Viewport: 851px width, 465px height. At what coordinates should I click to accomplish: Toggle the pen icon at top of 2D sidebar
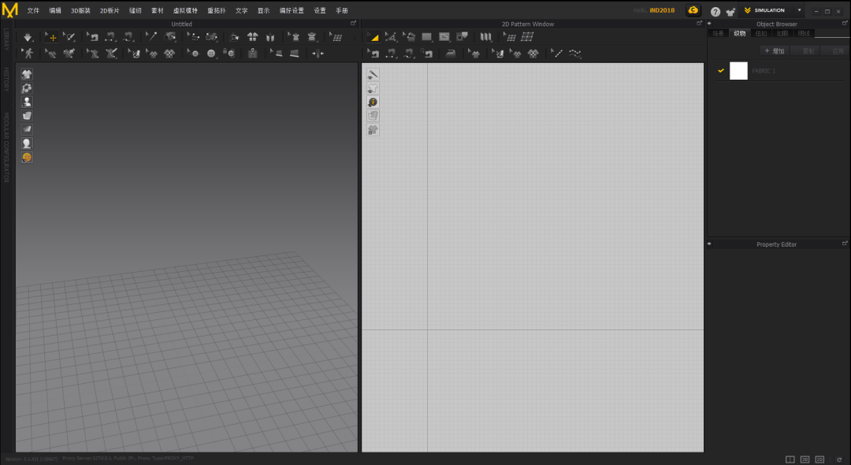point(373,74)
